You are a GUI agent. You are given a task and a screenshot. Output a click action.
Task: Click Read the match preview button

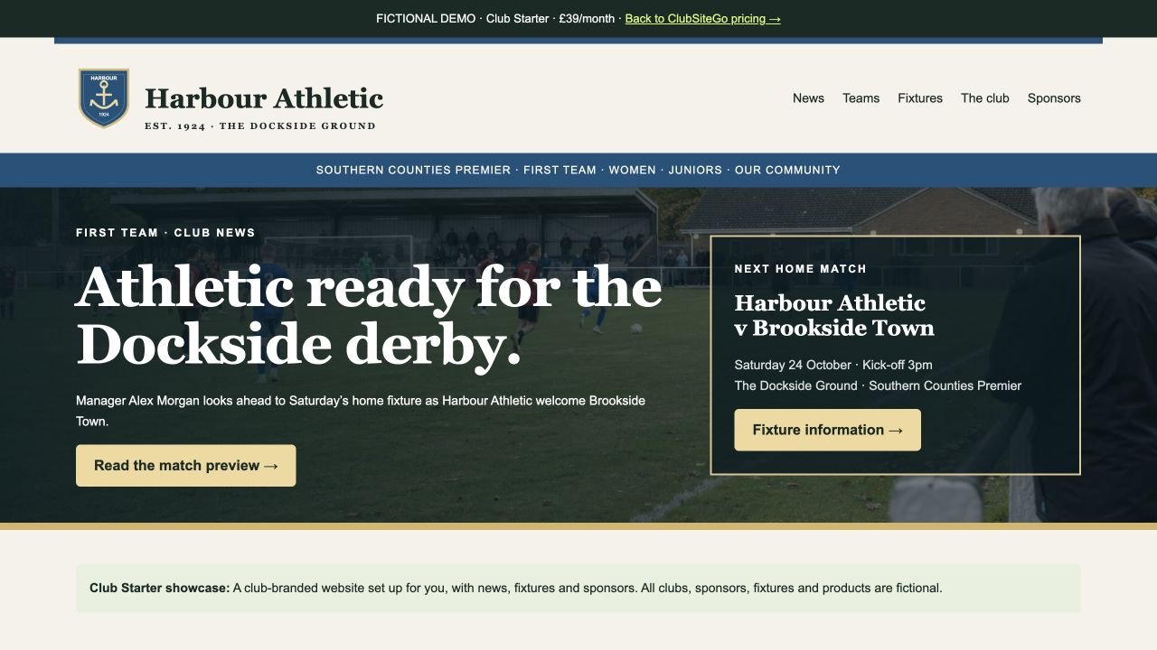coord(185,466)
